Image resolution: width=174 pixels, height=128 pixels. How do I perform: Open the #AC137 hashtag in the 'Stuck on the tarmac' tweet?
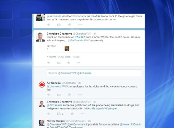(80, 37)
